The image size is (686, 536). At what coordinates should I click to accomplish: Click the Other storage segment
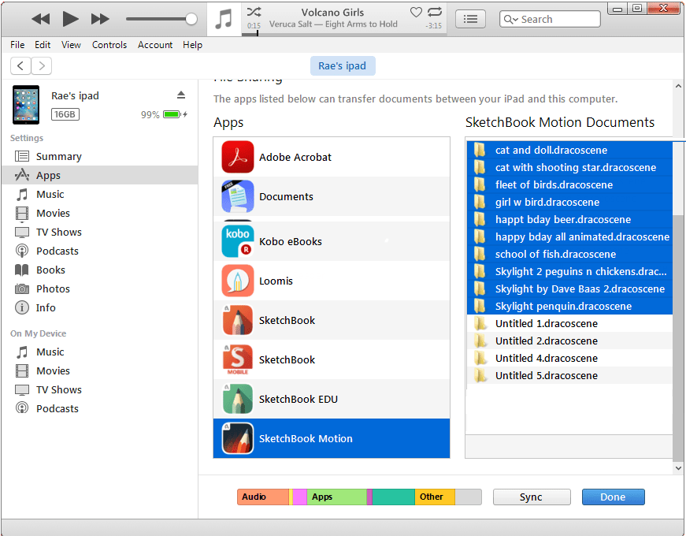pos(435,497)
